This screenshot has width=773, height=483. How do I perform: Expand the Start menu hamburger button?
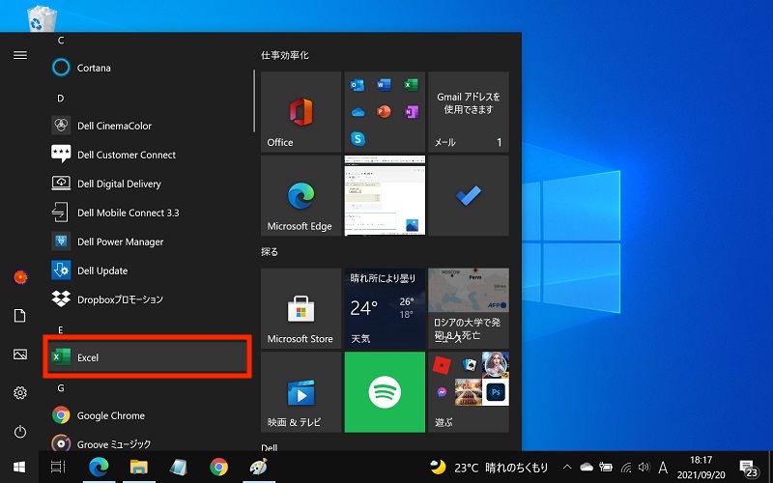tap(19, 55)
